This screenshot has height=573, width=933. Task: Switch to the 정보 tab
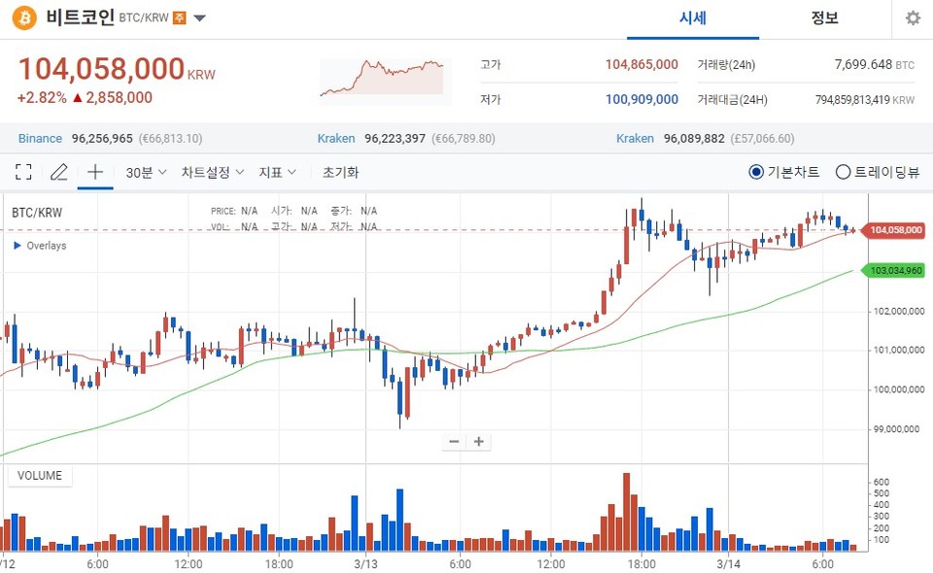click(824, 17)
